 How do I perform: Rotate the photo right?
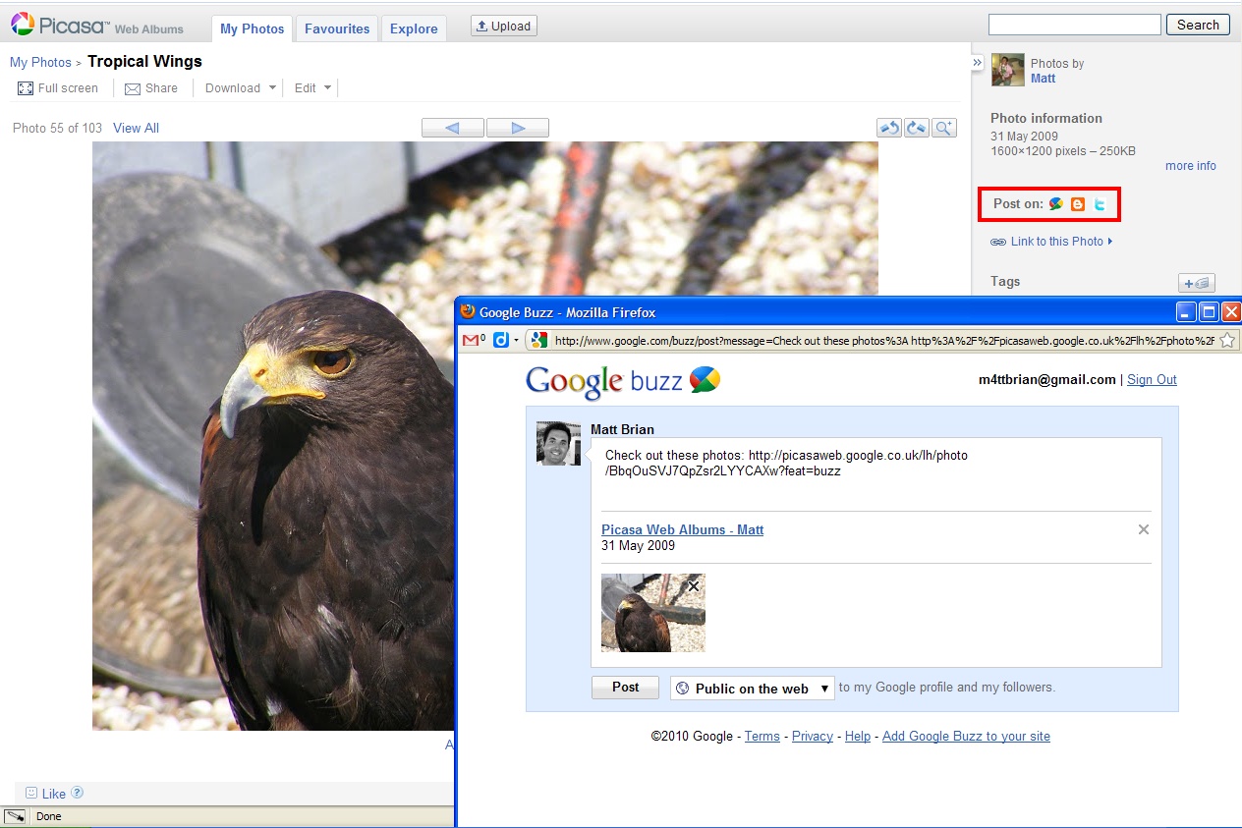pos(917,128)
